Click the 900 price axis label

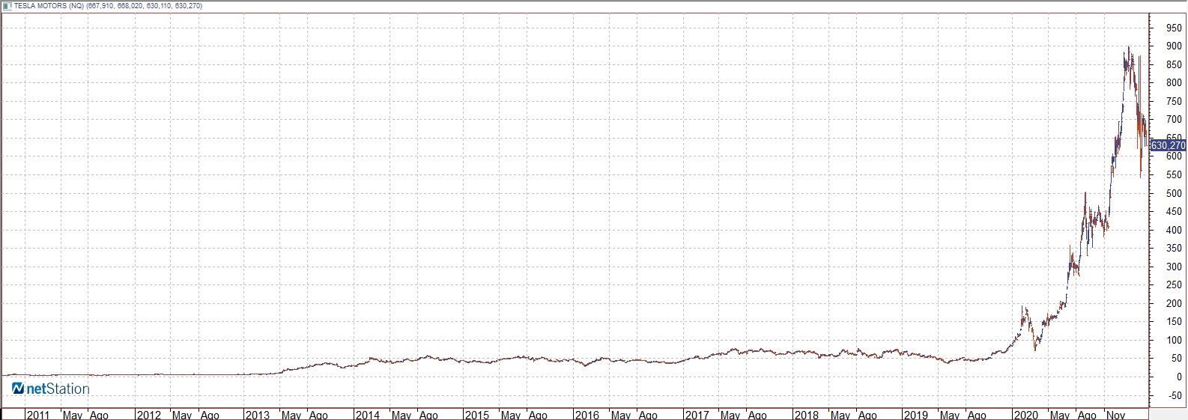pyautogui.click(x=1175, y=46)
